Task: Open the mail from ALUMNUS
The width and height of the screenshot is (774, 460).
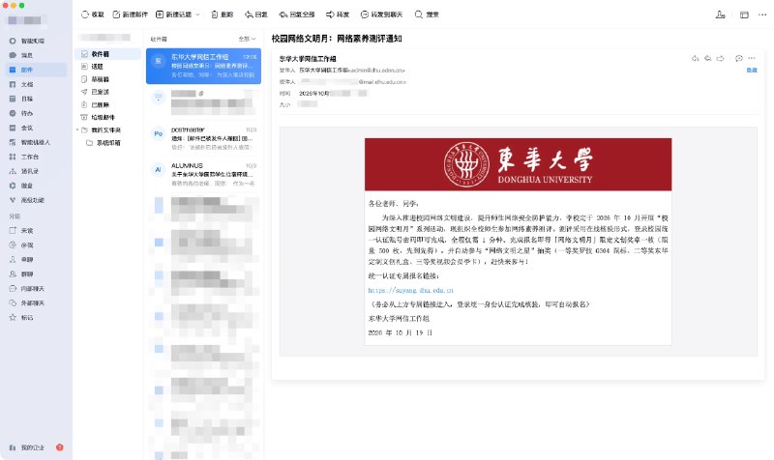Action: [x=203, y=174]
